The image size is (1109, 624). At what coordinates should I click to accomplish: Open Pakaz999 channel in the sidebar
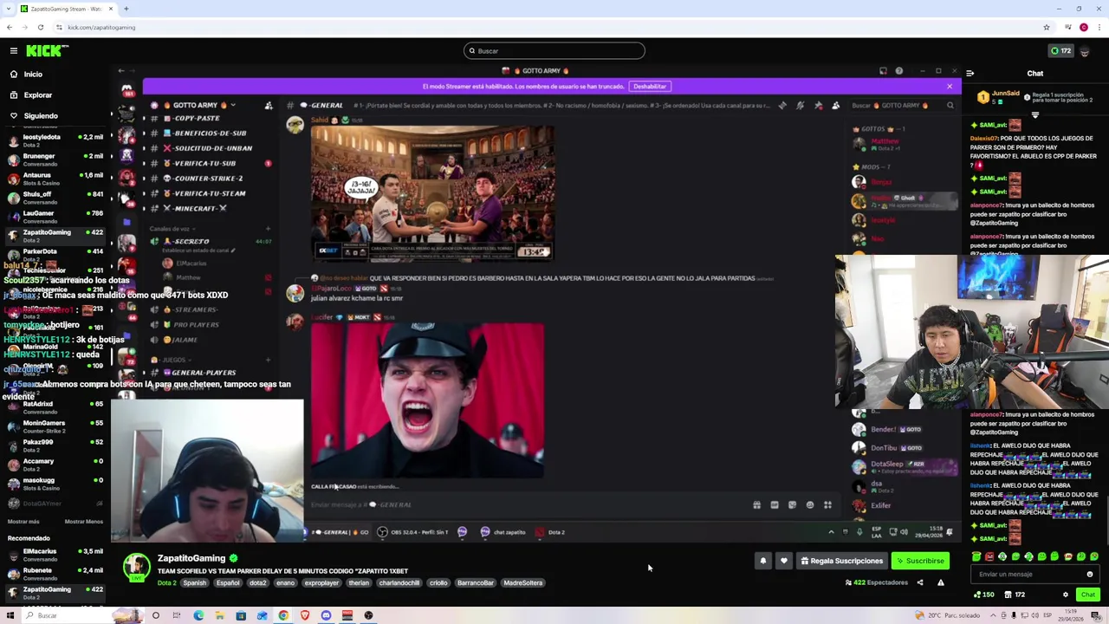tap(54, 445)
